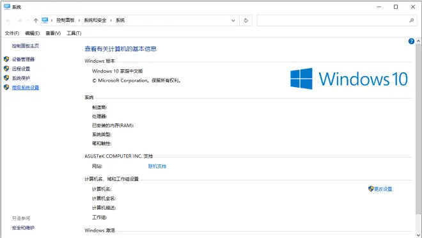Click the refresh button beside address bar
The height and width of the screenshot is (238, 422).
pos(246,20)
